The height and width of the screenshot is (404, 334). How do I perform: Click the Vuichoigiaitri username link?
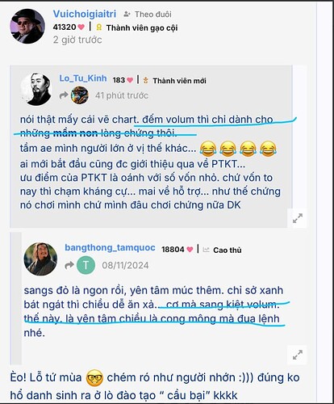pyautogui.click(x=85, y=14)
